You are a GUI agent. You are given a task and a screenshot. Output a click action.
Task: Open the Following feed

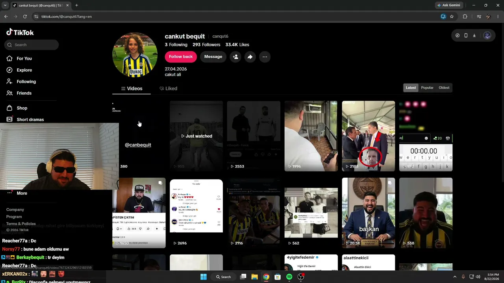click(x=26, y=81)
